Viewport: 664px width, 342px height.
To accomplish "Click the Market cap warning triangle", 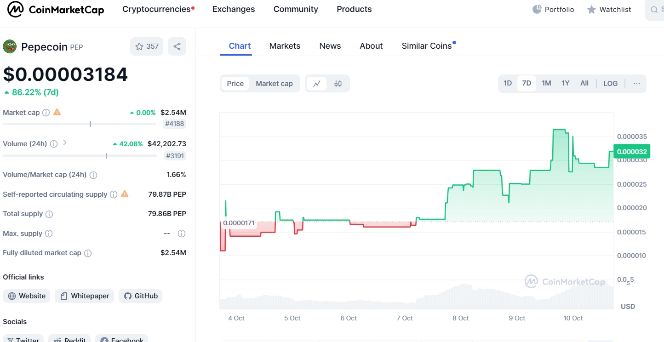I will click(x=57, y=112).
